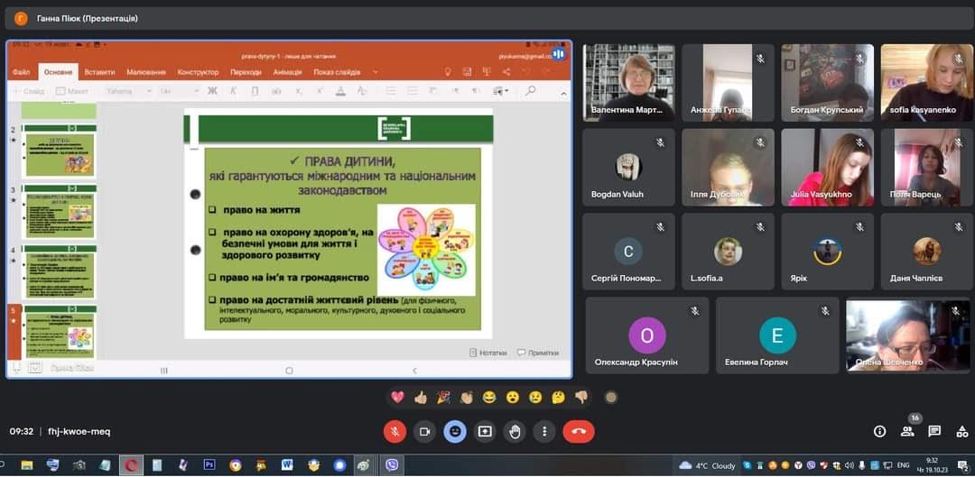The width and height of the screenshot is (975, 477).
Task: Toggle the emoji reactions bar button
Action: 455,431
